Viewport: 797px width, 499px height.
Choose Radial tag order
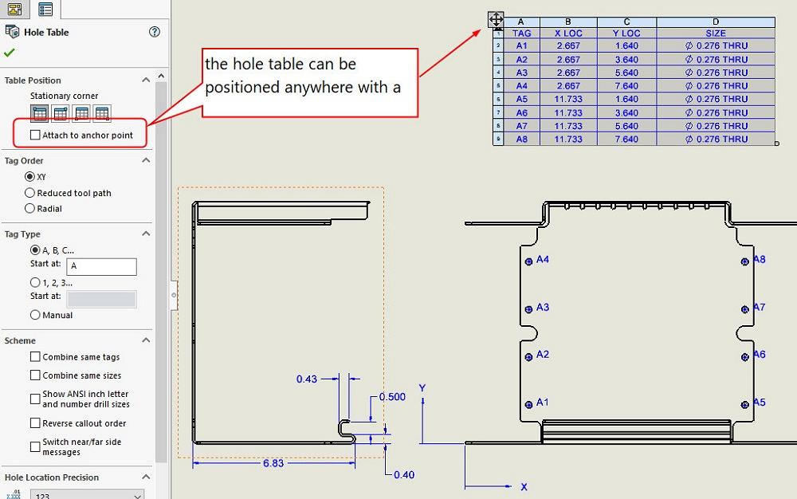coord(29,208)
